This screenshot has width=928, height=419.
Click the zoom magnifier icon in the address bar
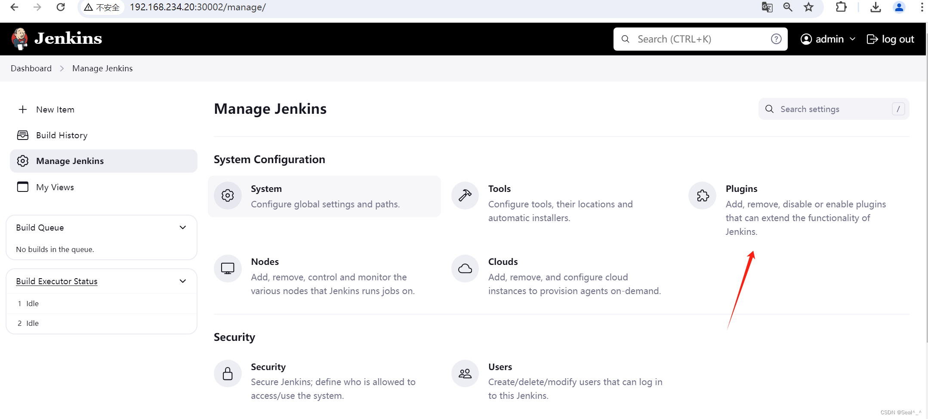tap(788, 7)
